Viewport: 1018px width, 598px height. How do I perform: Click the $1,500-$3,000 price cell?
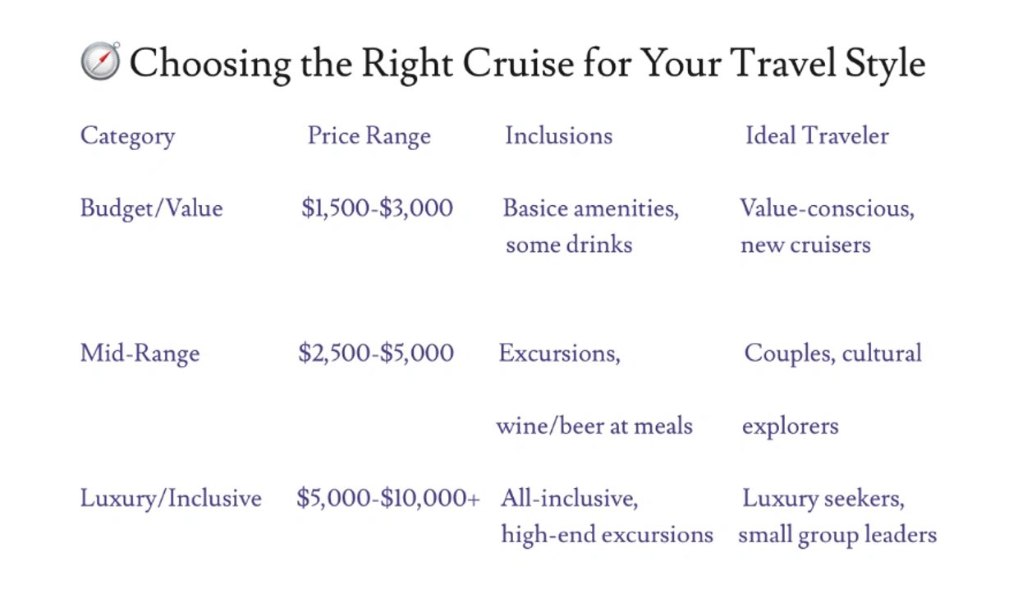click(x=377, y=208)
